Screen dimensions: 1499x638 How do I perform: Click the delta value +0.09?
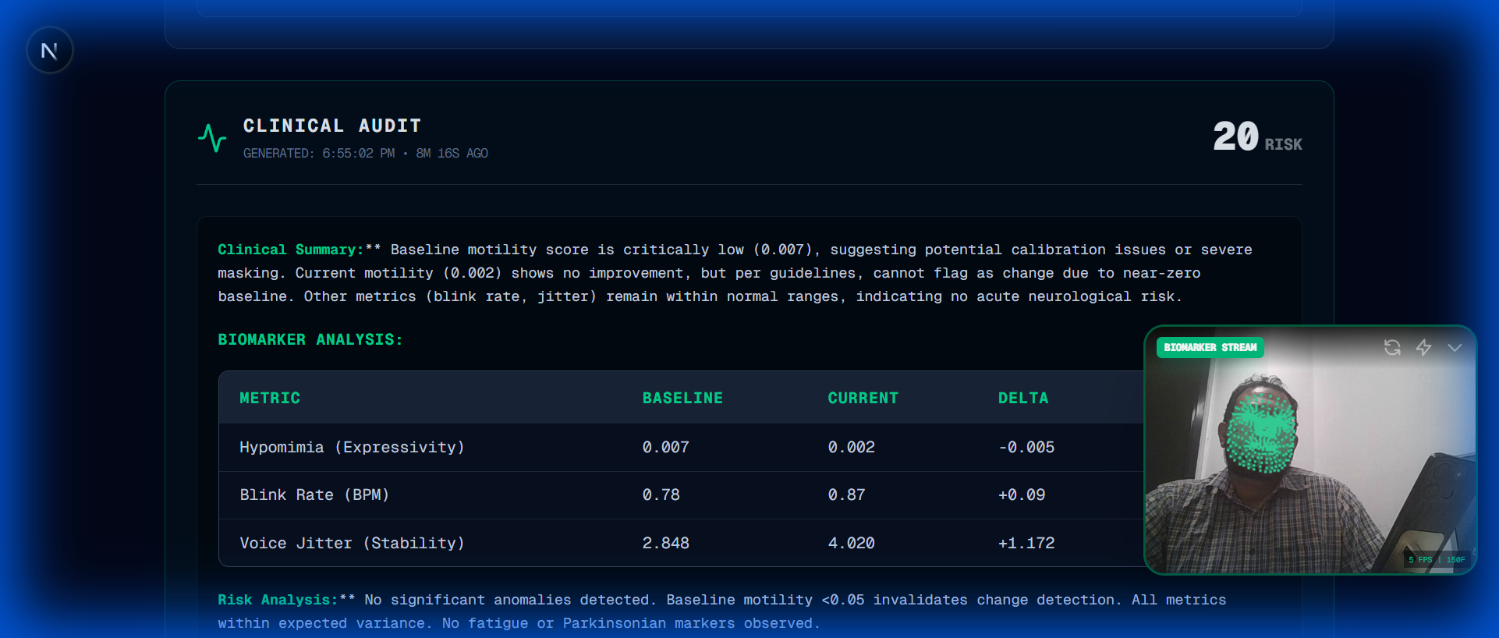1022,494
